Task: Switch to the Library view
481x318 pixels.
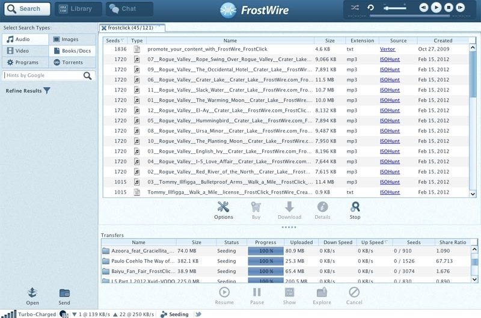Action: 78,9
